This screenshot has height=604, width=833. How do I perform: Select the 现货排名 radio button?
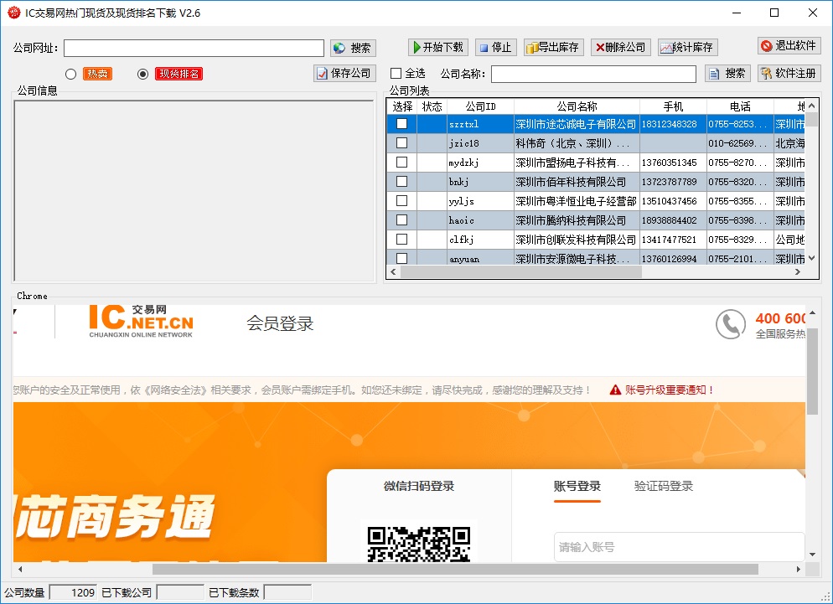142,74
